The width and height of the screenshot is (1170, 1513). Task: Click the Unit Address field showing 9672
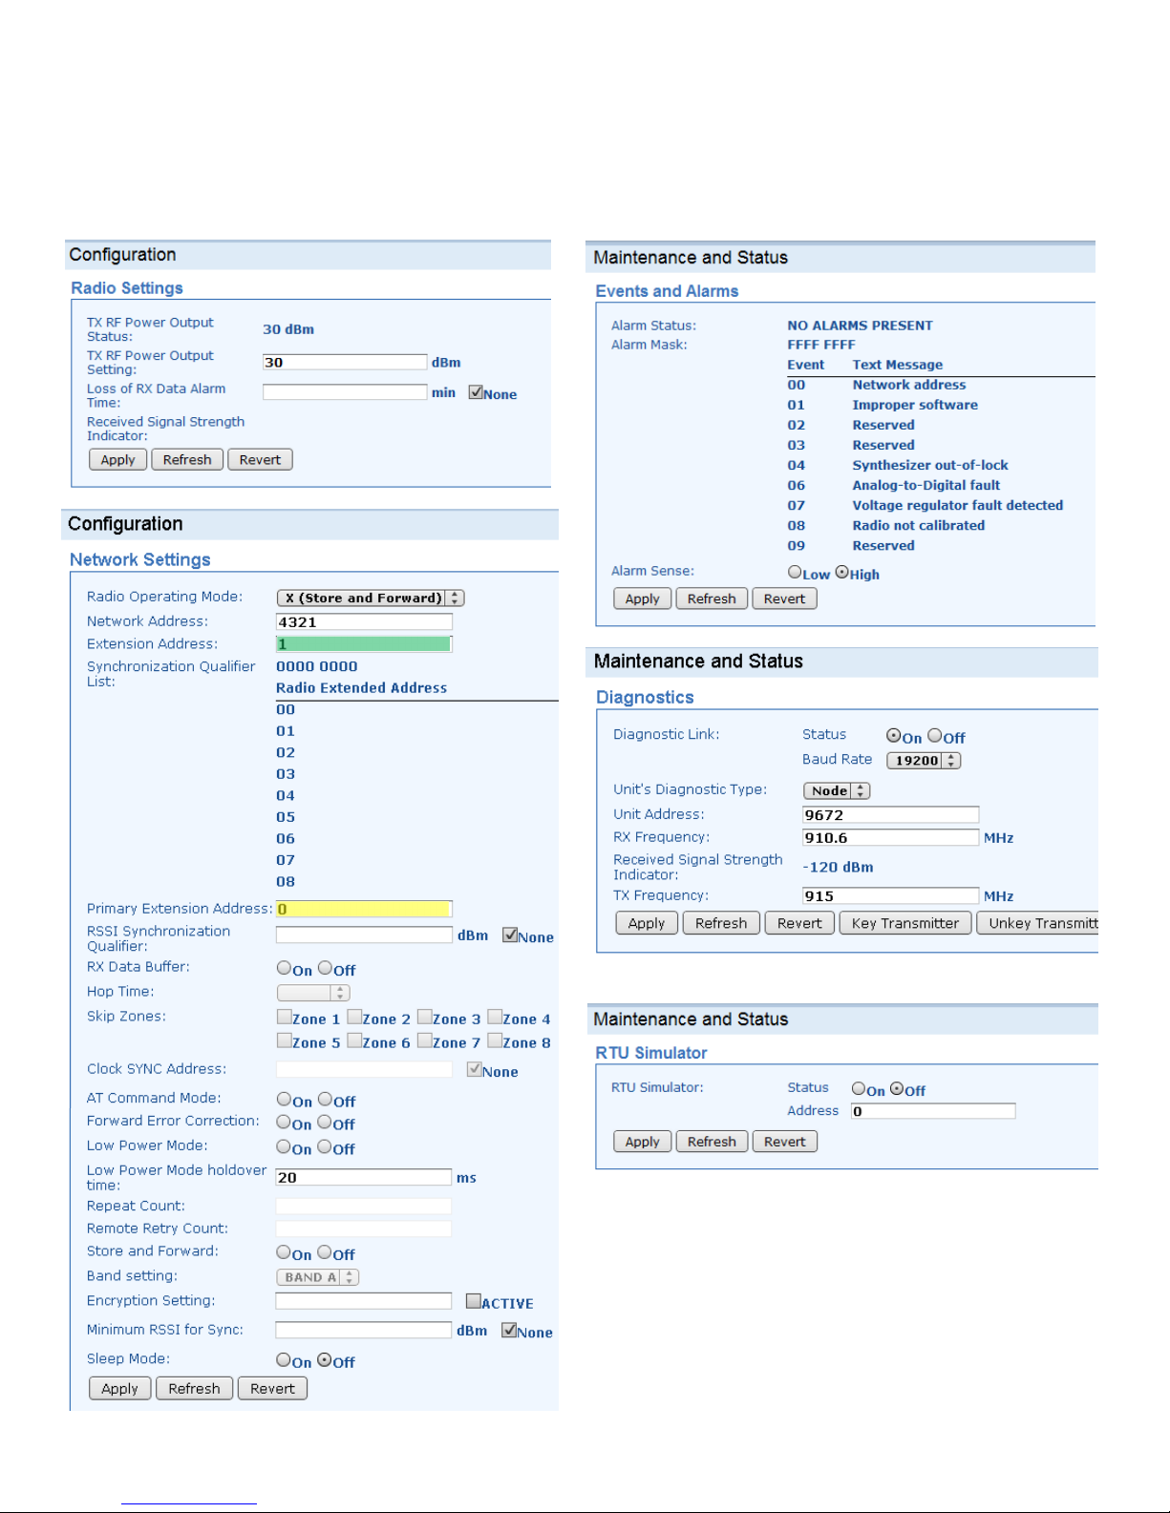[891, 814]
